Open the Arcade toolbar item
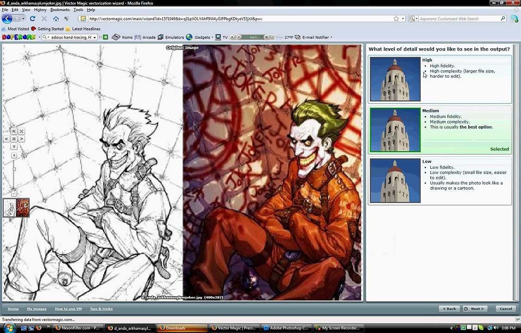This screenshot has width=521, height=333. 145,37
